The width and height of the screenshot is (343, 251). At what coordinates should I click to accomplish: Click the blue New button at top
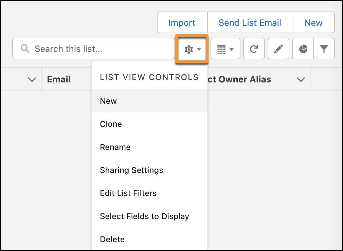click(x=313, y=22)
